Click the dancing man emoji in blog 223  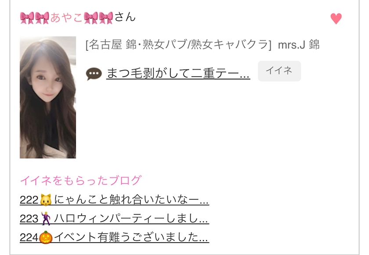(46, 219)
